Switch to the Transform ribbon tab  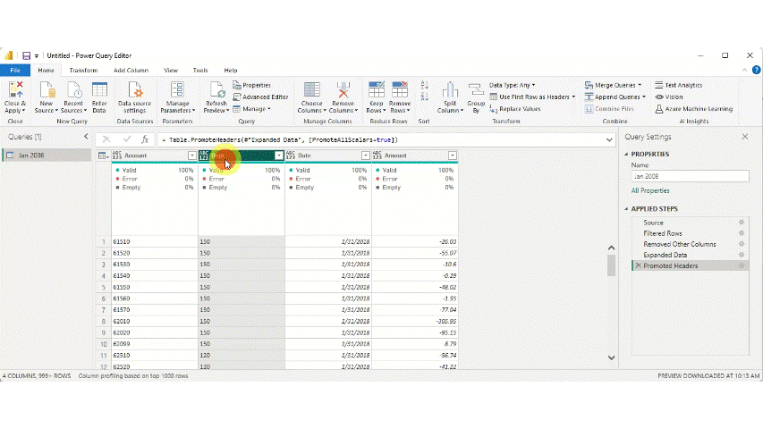point(83,70)
